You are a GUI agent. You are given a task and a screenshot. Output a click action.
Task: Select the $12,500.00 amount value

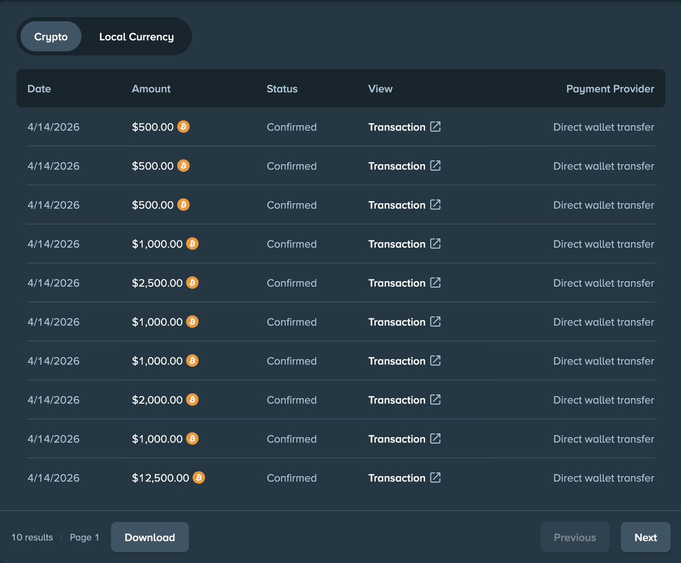(x=161, y=478)
